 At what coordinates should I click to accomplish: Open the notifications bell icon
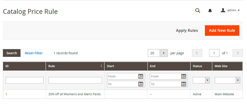pyautogui.click(x=210, y=11)
